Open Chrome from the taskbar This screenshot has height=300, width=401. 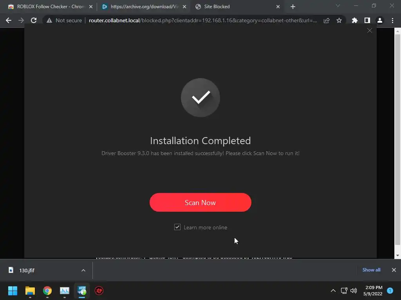click(47, 291)
